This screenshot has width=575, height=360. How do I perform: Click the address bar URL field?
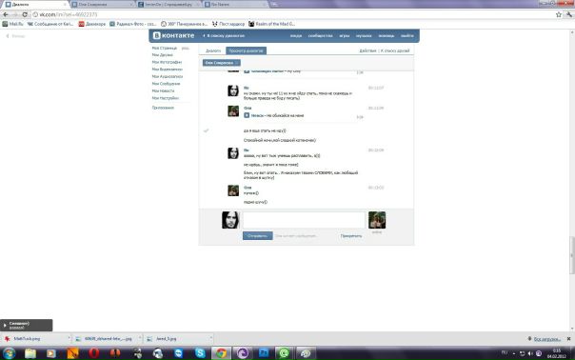click(293, 14)
